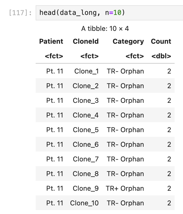Select the Clone_5 cell
This screenshot has width=183, height=214.
pos(86,130)
